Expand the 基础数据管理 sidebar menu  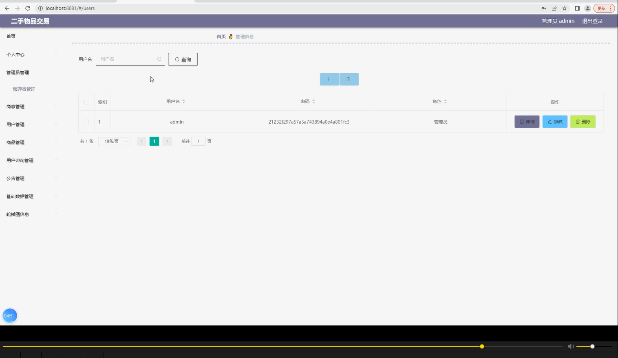point(32,196)
